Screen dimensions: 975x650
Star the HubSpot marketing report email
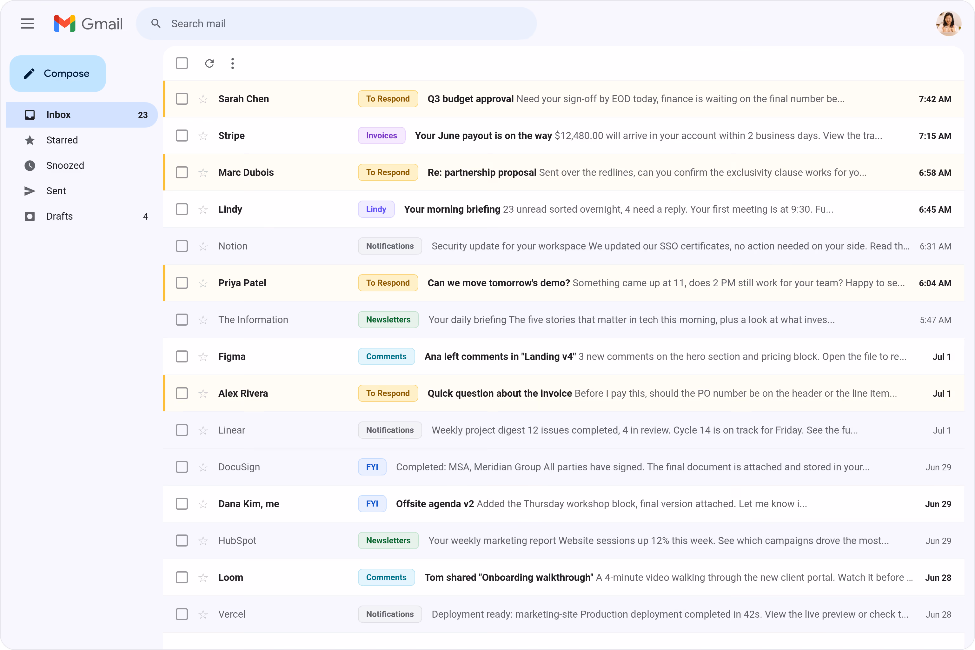[x=203, y=541]
